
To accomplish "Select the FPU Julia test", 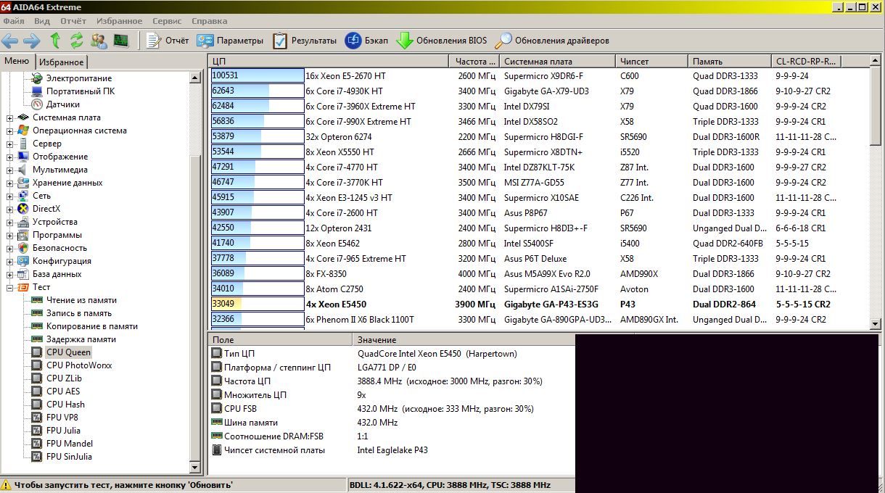I will [x=57, y=431].
